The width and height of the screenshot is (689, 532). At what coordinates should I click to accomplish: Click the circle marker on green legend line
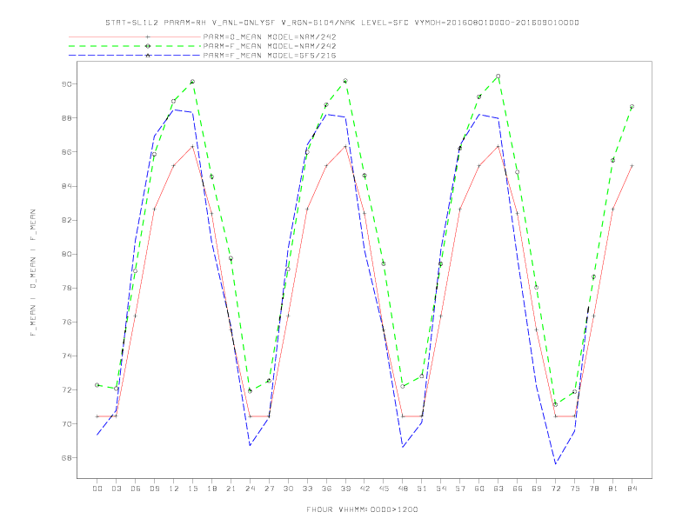coord(148,46)
